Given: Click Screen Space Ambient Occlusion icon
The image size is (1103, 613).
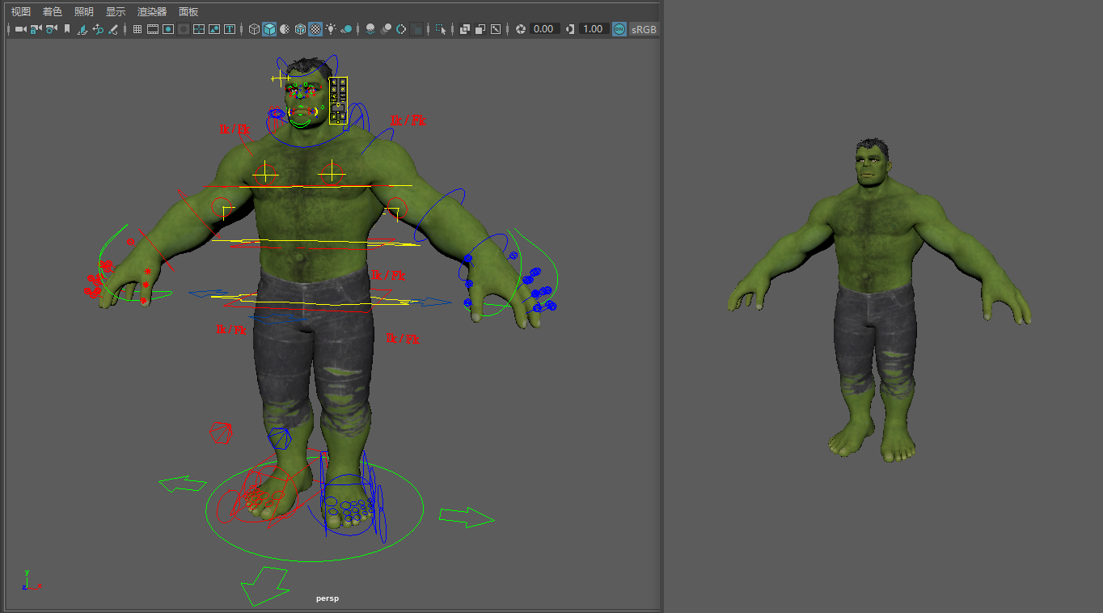Looking at the screenshot, I should coord(370,29).
